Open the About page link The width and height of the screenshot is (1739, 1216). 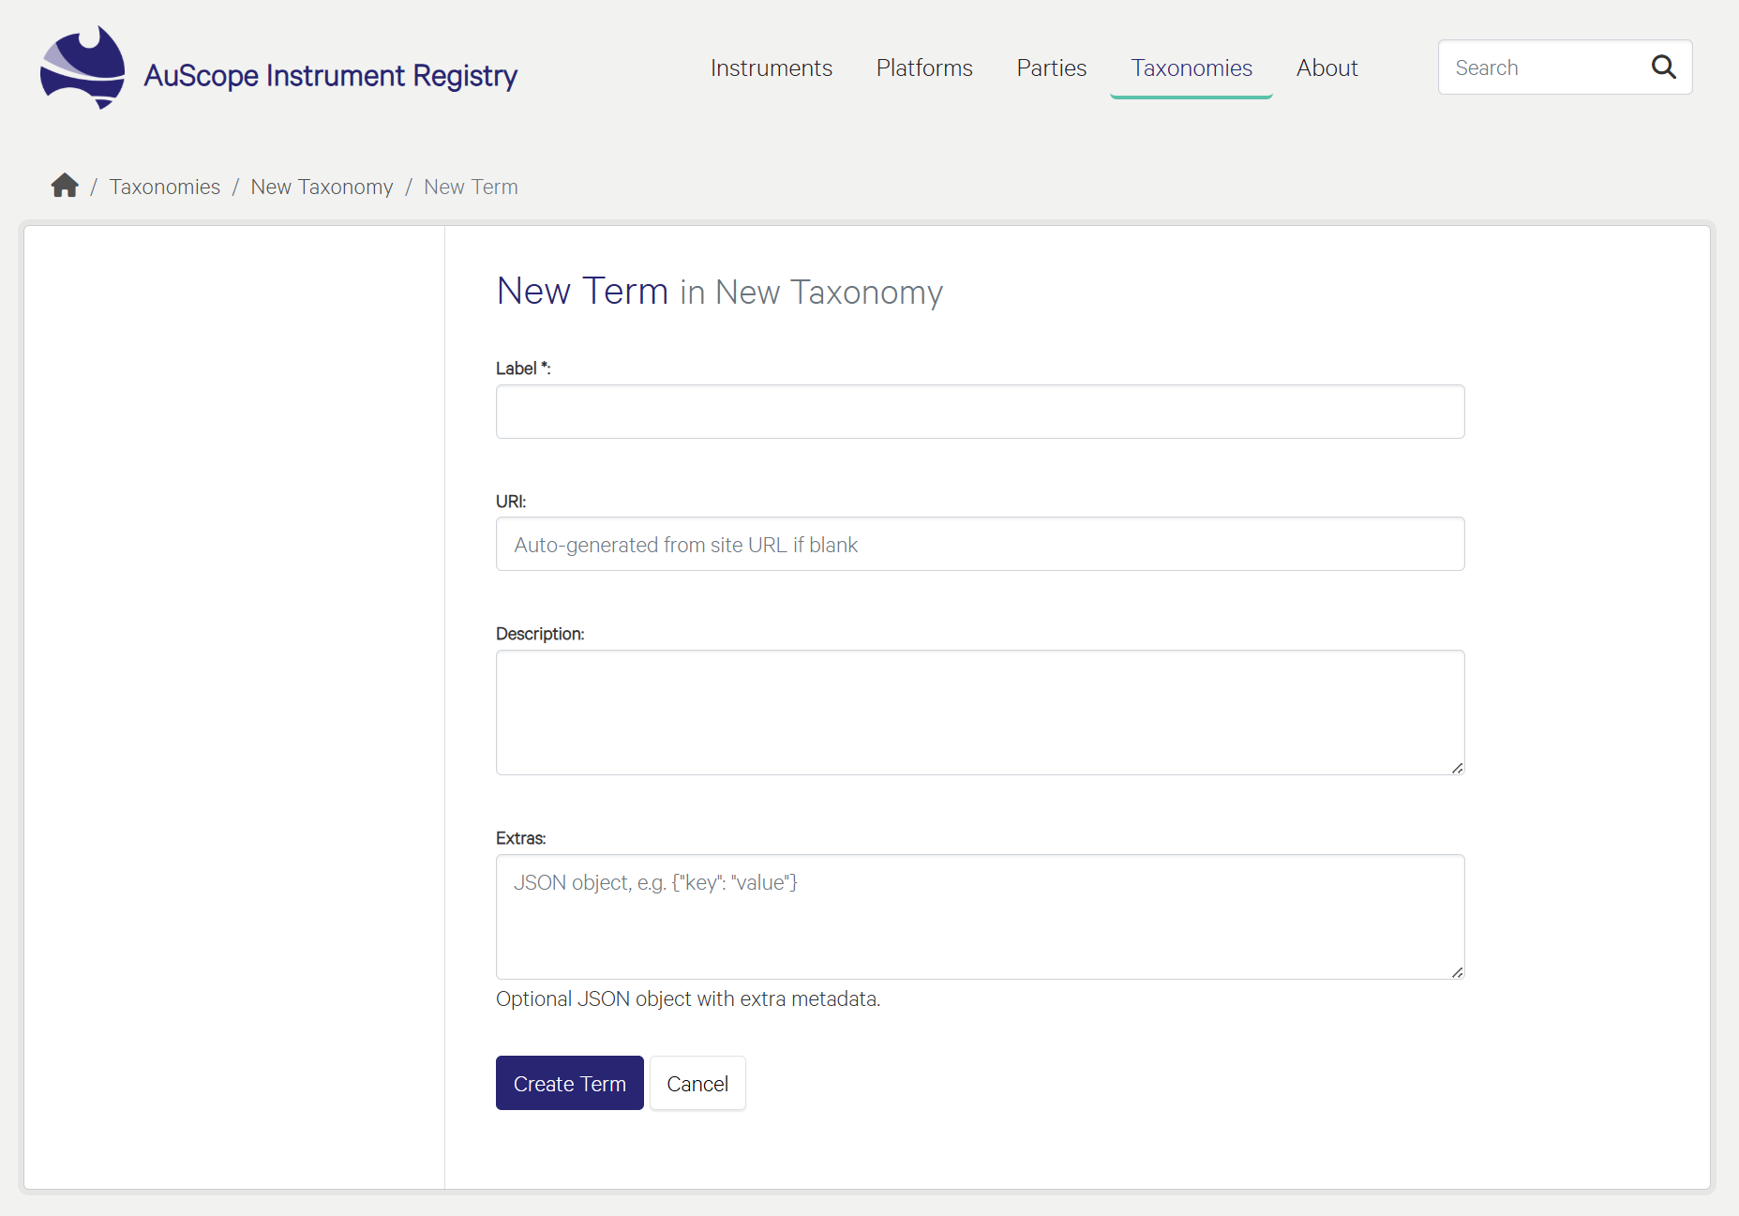tap(1327, 68)
